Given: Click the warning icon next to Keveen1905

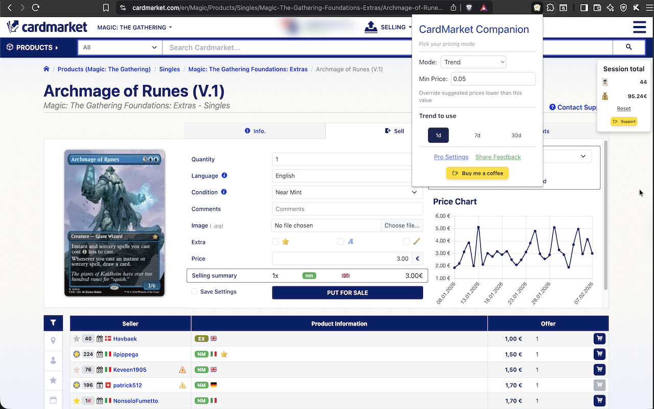Looking at the screenshot, I should point(182,370).
